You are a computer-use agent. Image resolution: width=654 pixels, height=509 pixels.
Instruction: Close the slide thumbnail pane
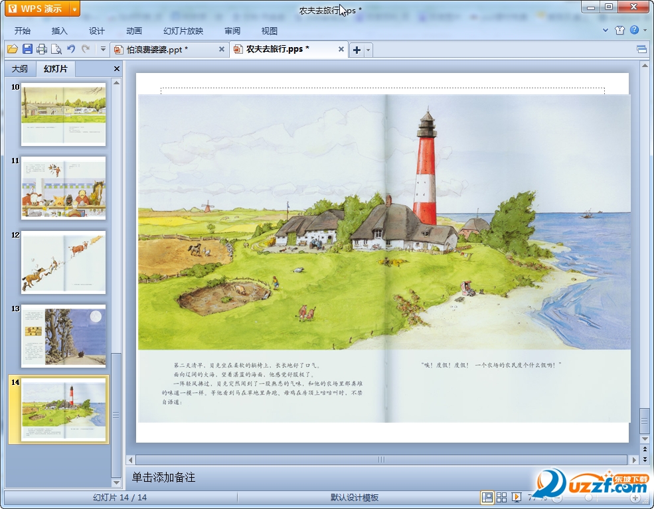(116, 69)
